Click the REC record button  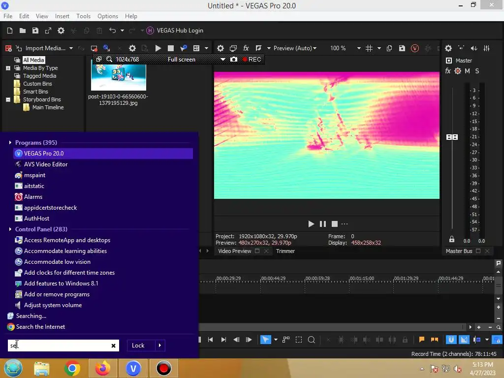252,60
